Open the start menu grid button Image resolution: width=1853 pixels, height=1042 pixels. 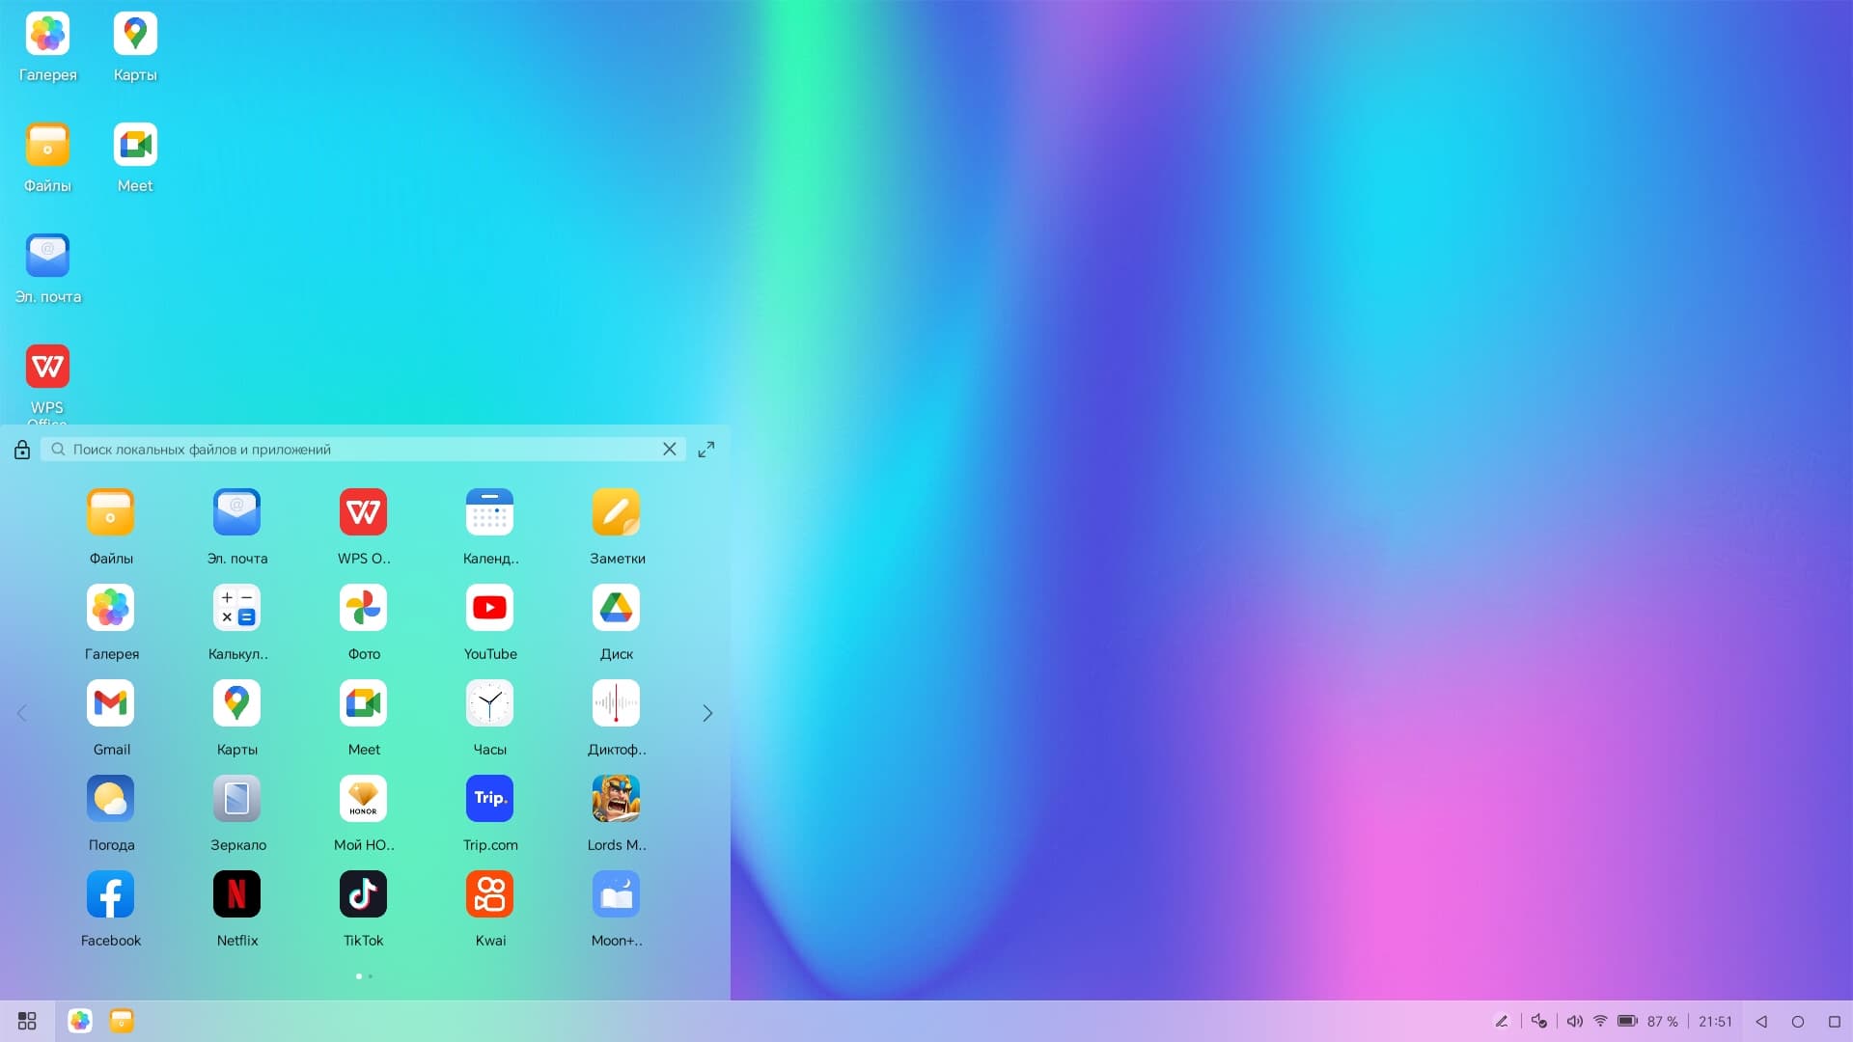pyautogui.click(x=27, y=1021)
